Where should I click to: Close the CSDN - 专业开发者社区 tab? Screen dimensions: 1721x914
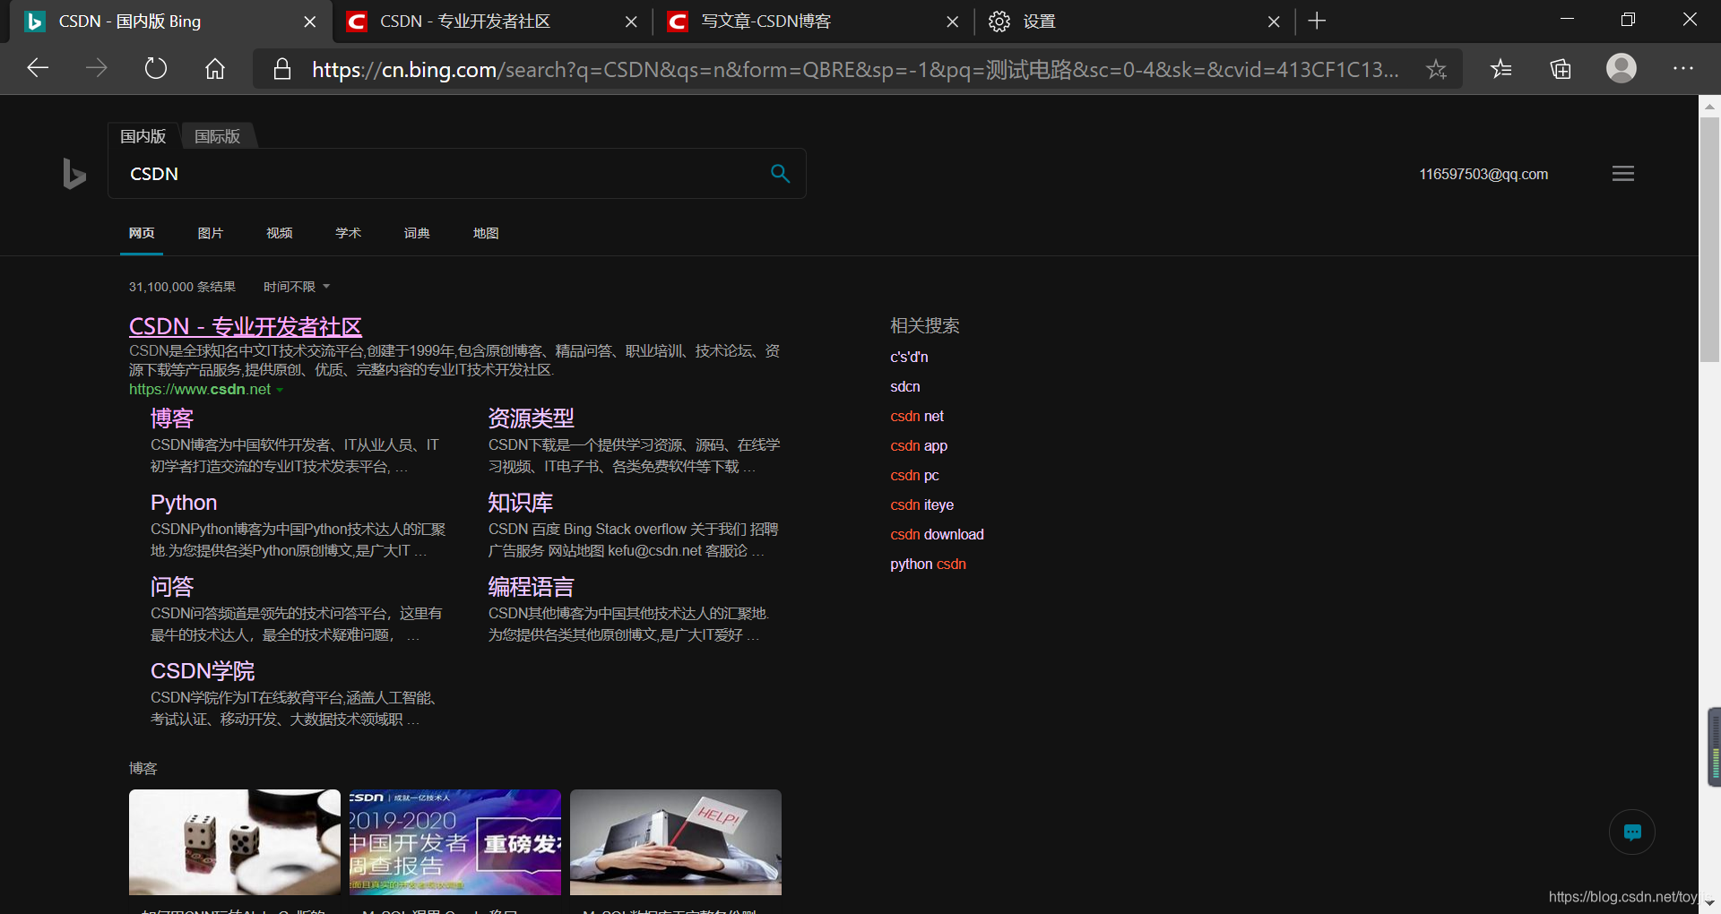(631, 22)
